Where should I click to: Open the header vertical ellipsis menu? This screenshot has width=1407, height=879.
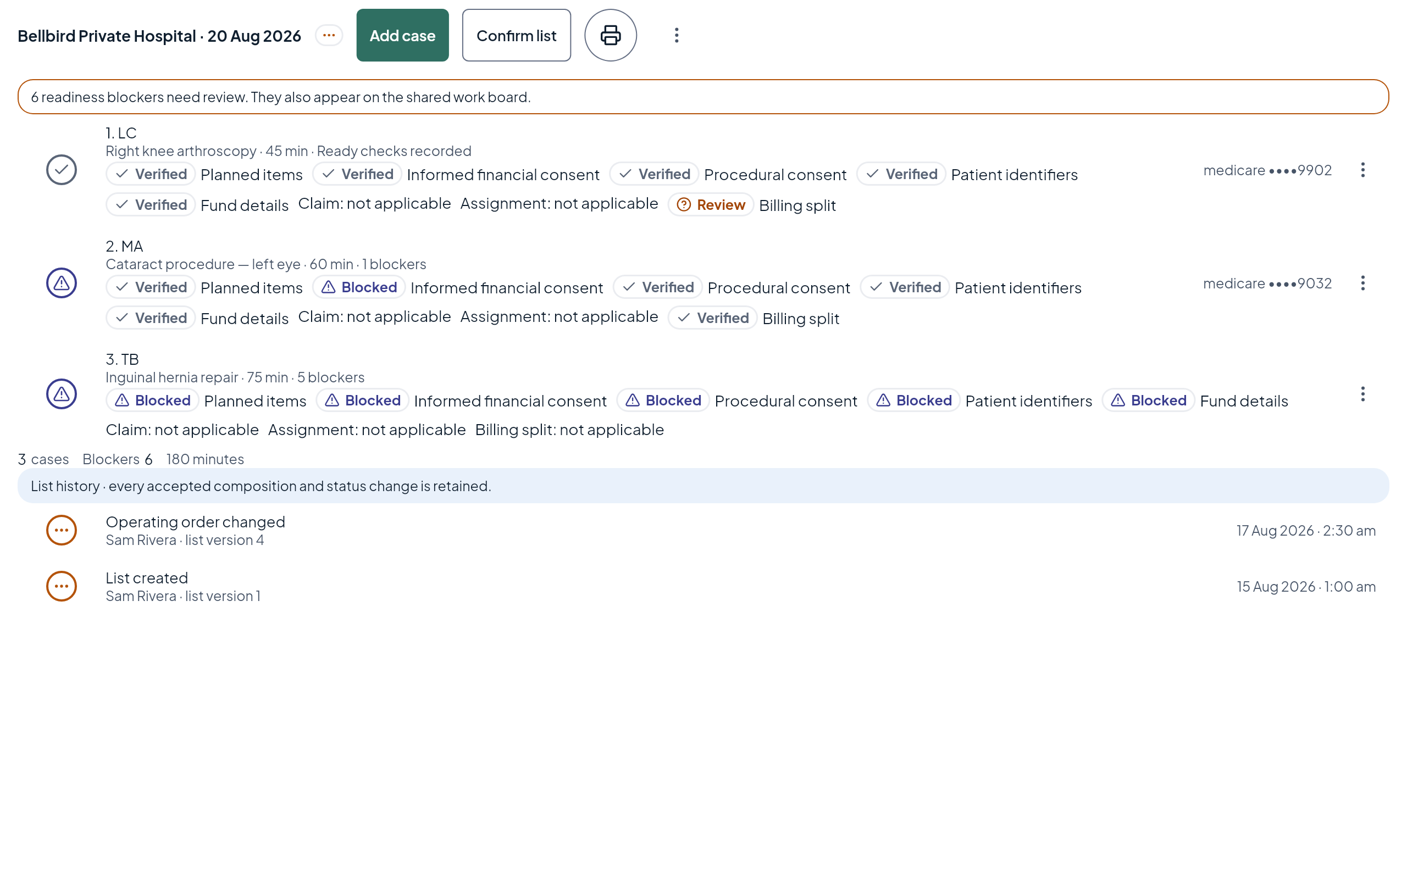[676, 35]
